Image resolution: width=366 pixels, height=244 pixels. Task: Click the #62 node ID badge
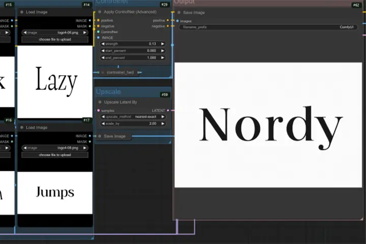(356, 5)
